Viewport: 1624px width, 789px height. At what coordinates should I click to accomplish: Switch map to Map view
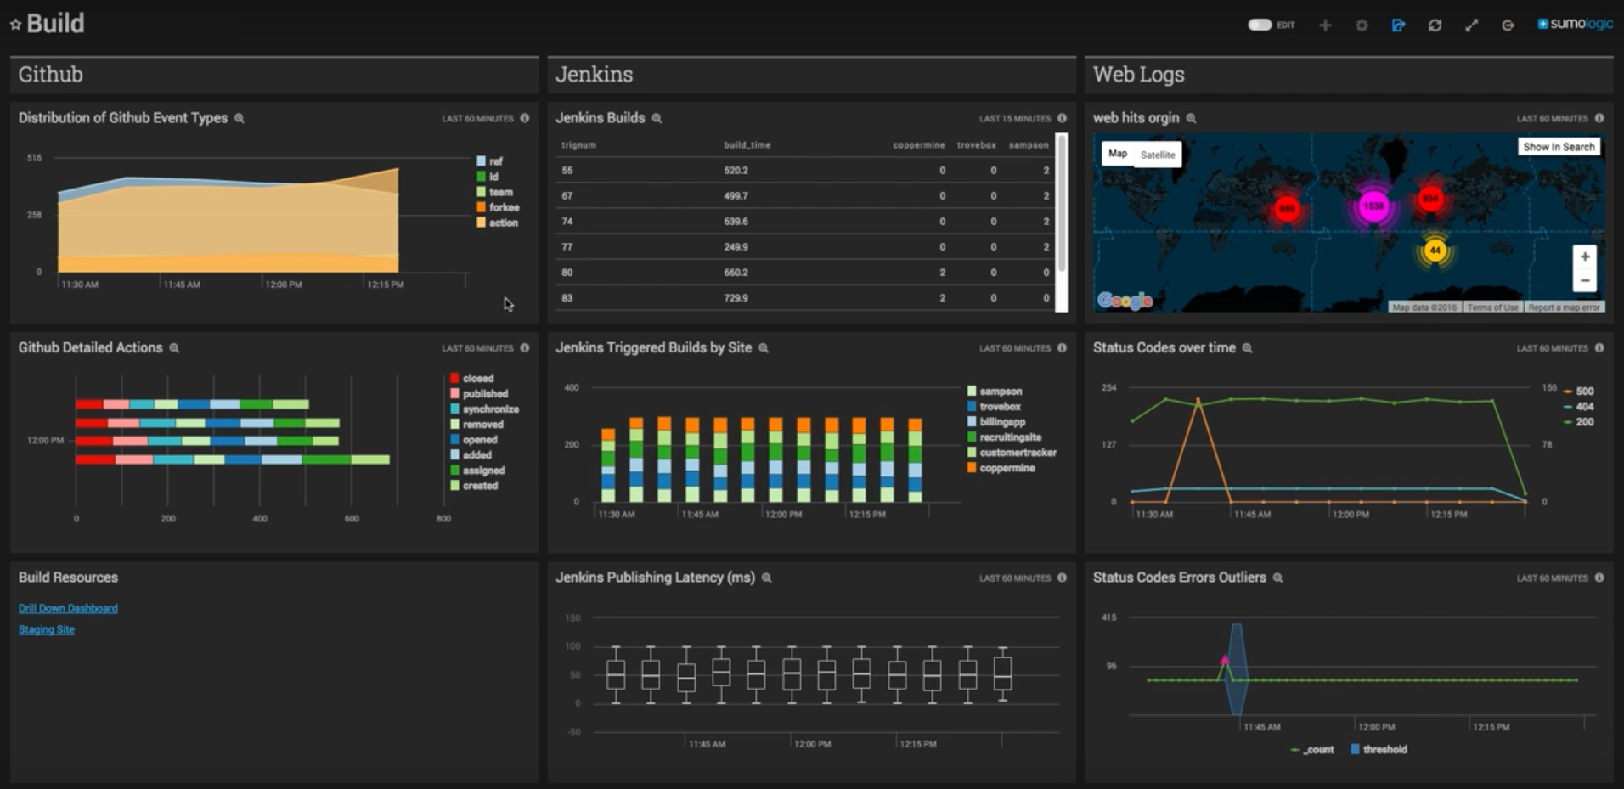click(1118, 154)
